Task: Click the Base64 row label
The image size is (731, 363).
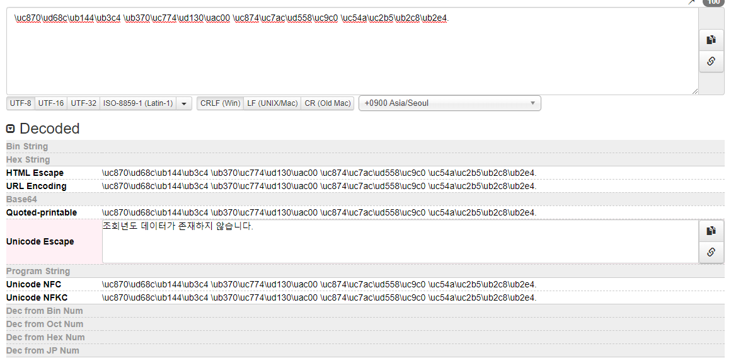Action: point(21,199)
